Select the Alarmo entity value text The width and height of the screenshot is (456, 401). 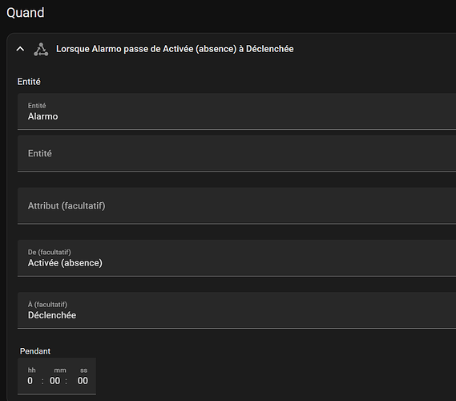pos(43,116)
